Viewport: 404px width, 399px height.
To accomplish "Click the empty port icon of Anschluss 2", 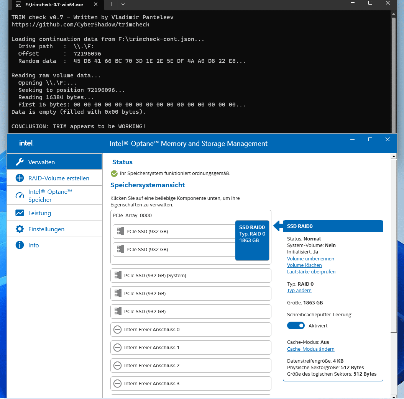I will [118, 366].
